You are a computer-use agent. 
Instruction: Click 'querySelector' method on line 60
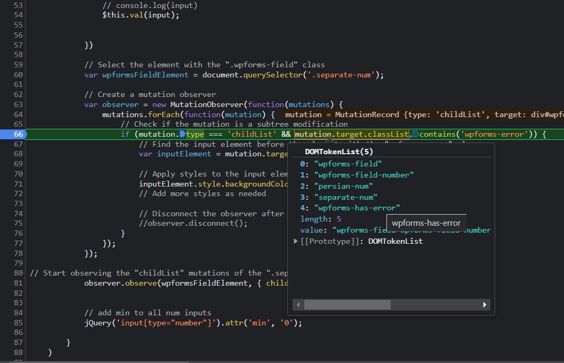tap(272, 75)
